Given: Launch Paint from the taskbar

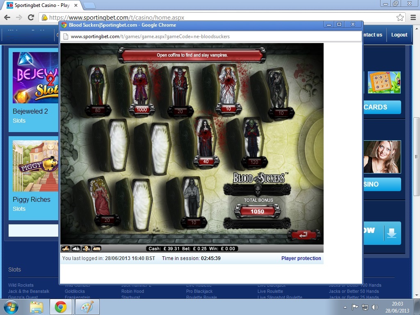Looking at the screenshot, I should [87, 307].
